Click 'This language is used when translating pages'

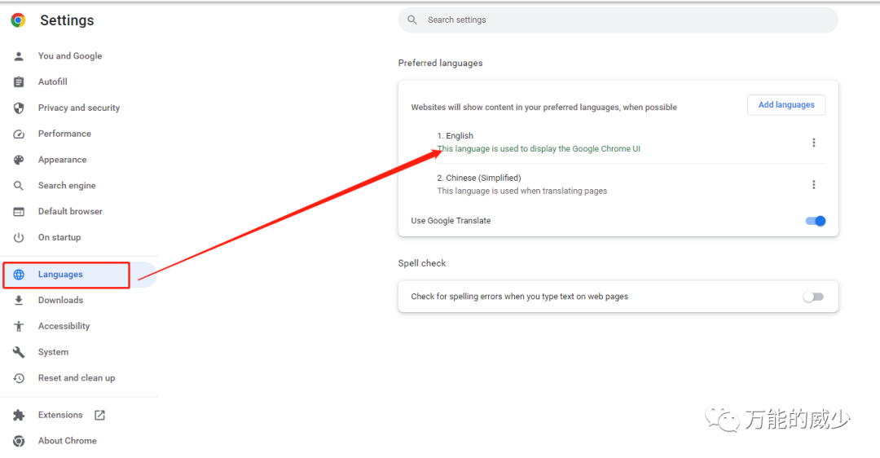tap(522, 191)
